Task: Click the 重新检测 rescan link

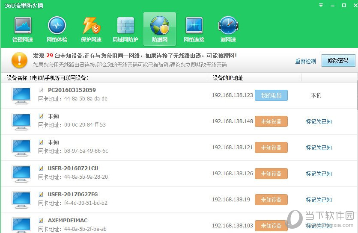Action: (x=305, y=61)
